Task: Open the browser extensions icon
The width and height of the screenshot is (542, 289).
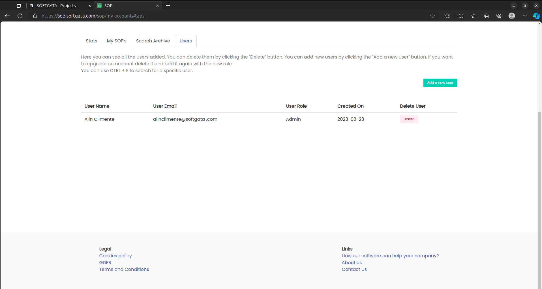Action: [447, 16]
